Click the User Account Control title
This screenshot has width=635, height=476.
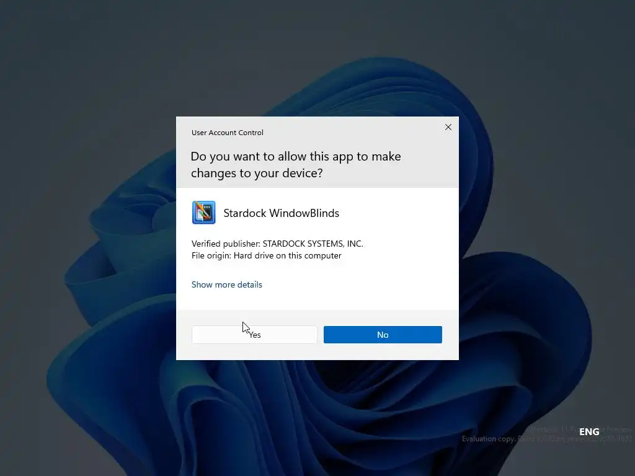coord(227,133)
